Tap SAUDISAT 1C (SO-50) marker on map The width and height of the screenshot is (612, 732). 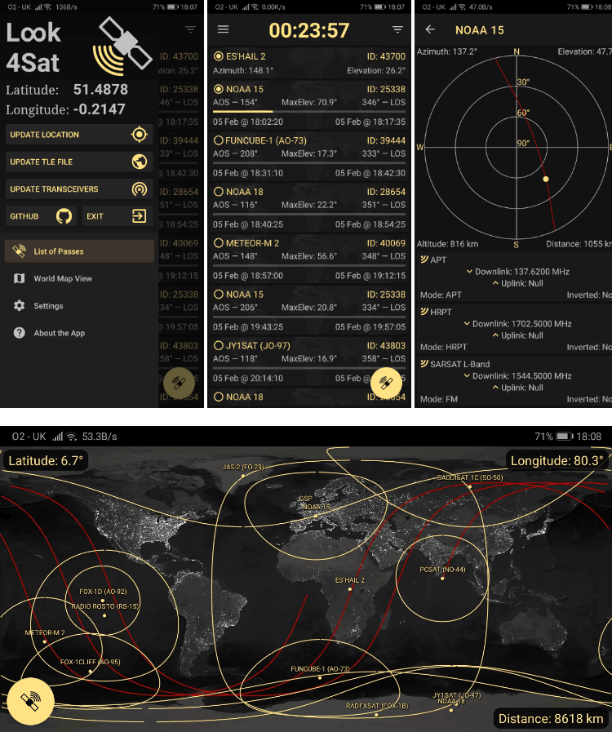pyautogui.click(x=470, y=486)
